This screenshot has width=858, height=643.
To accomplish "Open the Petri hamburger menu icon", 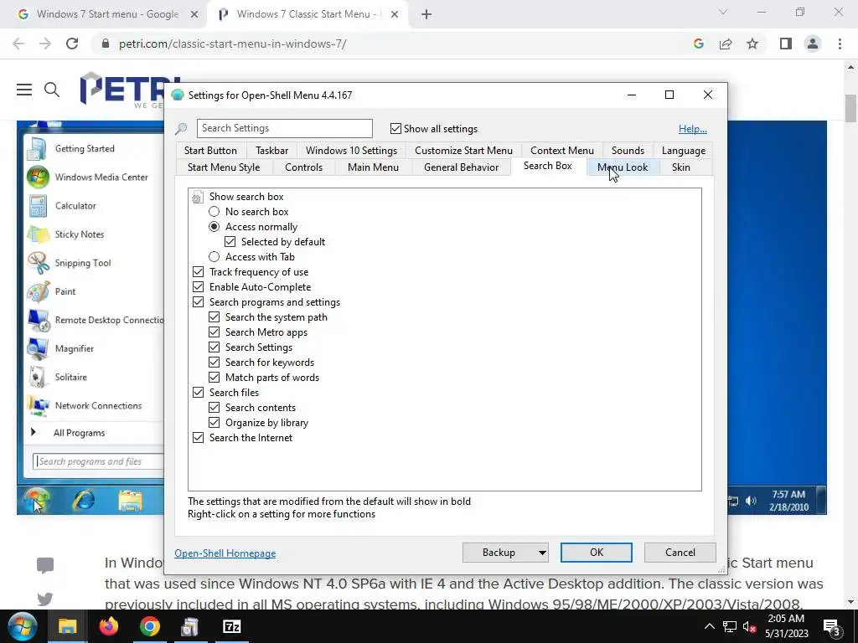I will [x=24, y=89].
